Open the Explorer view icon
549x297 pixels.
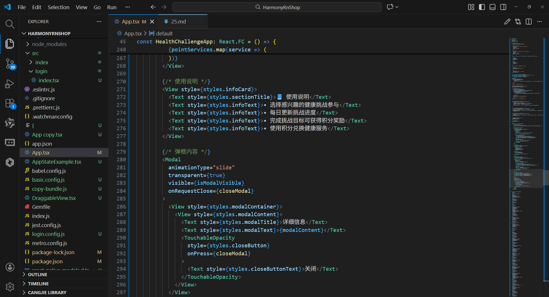click(x=10, y=44)
